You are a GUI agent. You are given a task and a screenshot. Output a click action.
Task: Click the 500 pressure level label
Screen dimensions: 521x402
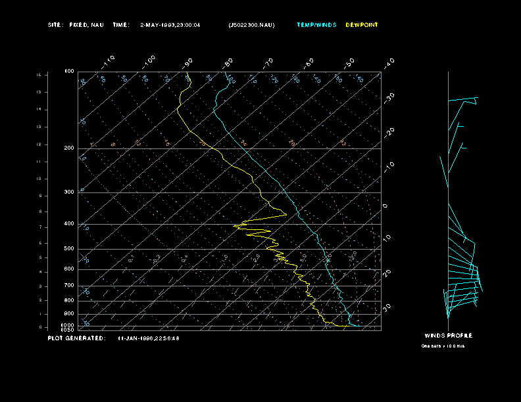coord(69,248)
